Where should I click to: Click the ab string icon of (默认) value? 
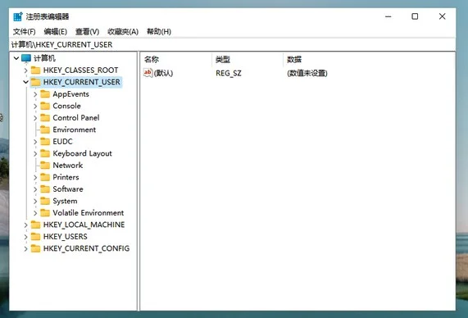(148, 73)
